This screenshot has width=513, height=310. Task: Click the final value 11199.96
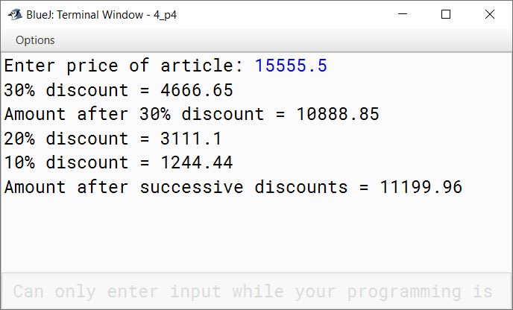pyautogui.click(x=421, y=187)
